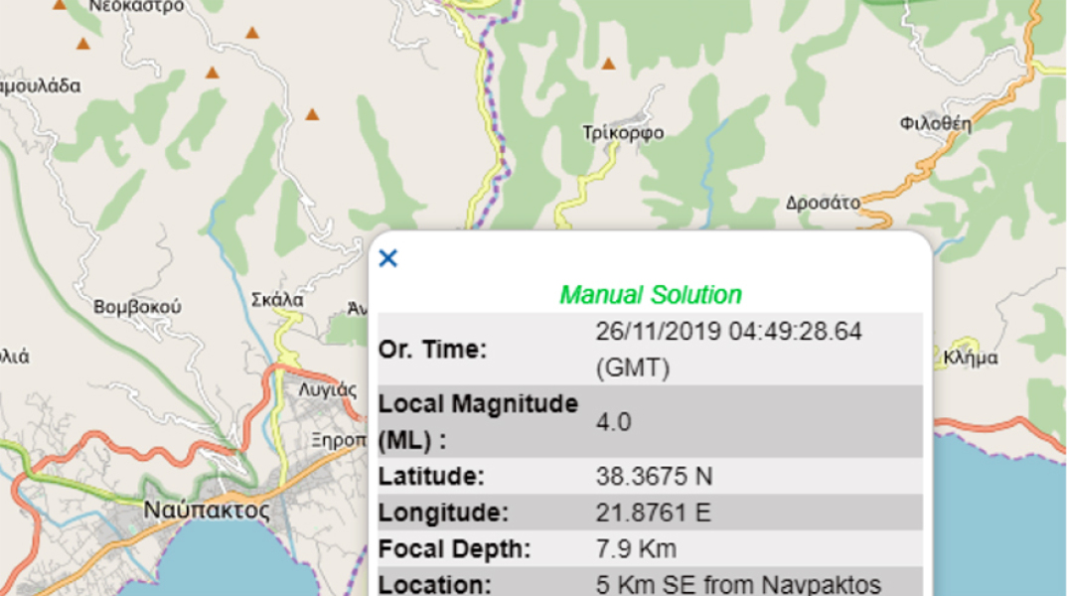The image size is (1067, 596).
Task: Click the Δροσάτο place label
Action: pos(822,203)
